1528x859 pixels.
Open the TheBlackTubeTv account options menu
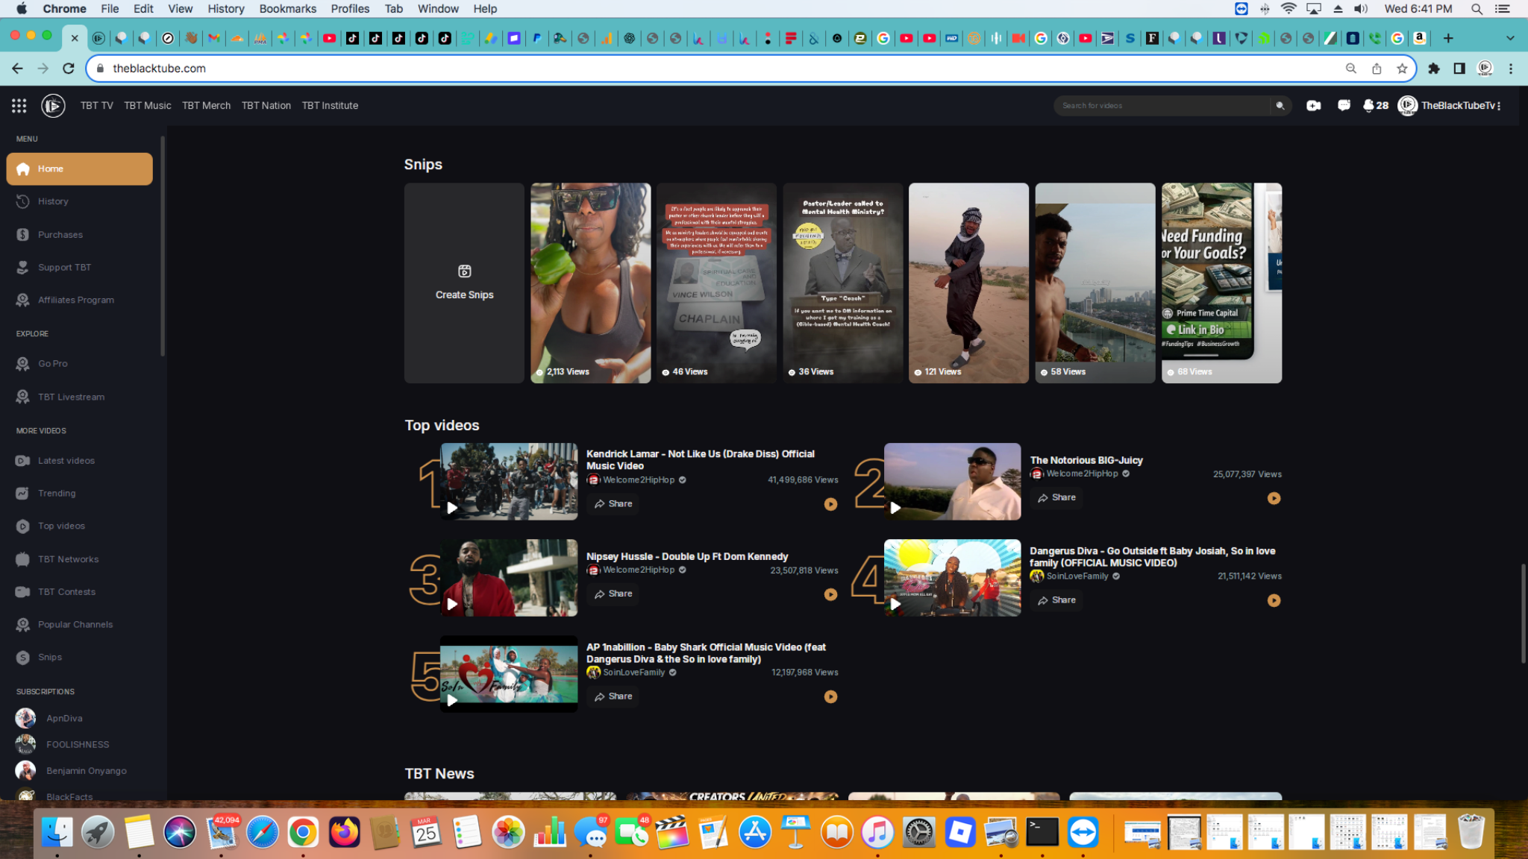pos(1499,105)
